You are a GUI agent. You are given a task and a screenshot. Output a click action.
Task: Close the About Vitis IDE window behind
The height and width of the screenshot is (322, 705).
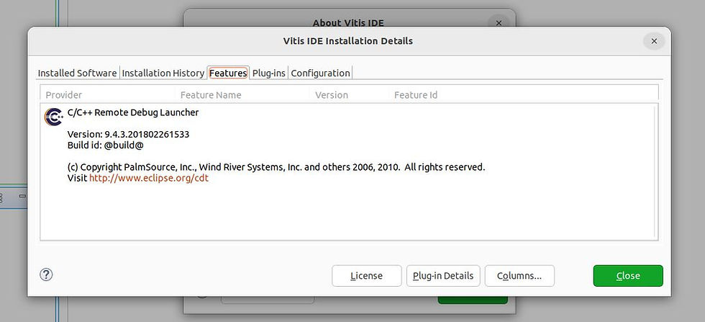click(x=499, y=22)
